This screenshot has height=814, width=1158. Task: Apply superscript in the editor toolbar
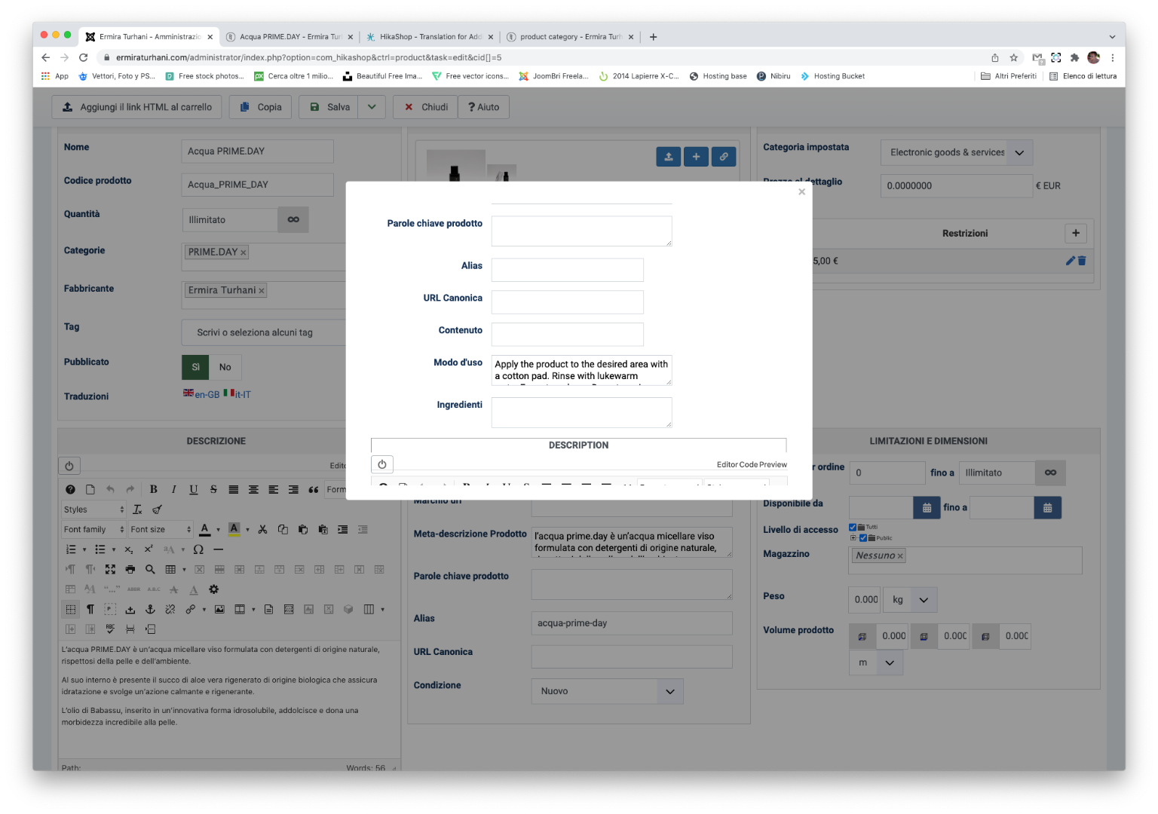[x=149, y=549]
